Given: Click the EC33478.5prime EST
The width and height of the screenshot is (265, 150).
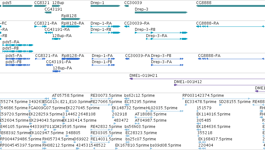Looking at the screenshot, I should (x=186, y=105).
